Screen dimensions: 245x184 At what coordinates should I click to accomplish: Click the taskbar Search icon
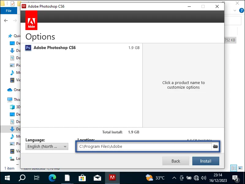(22, 177)
